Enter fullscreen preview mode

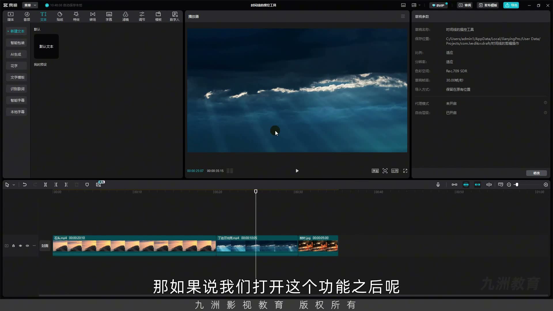[x=405, y=171]
